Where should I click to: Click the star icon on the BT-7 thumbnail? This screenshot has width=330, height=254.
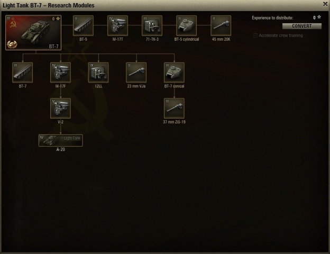point(58,19)
